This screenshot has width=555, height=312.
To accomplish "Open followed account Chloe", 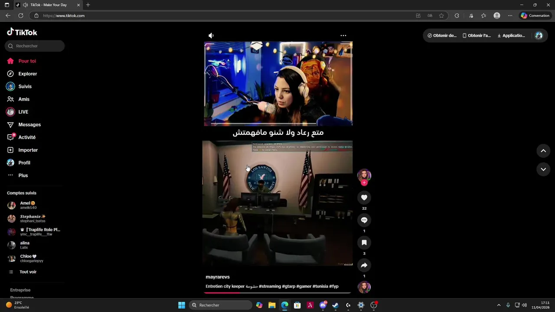I will pos(35,258).
